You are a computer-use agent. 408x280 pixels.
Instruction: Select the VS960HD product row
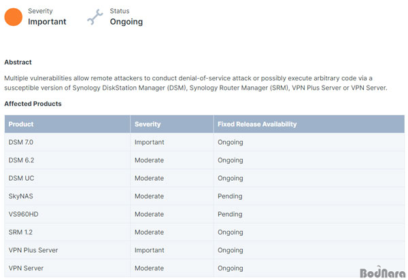coord(204,214)
